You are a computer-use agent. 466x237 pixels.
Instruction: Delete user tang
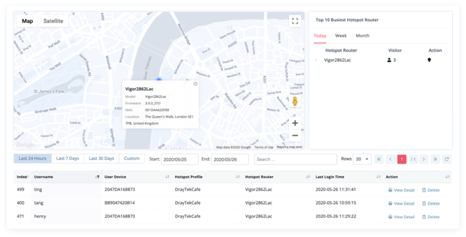click(430, 204)
